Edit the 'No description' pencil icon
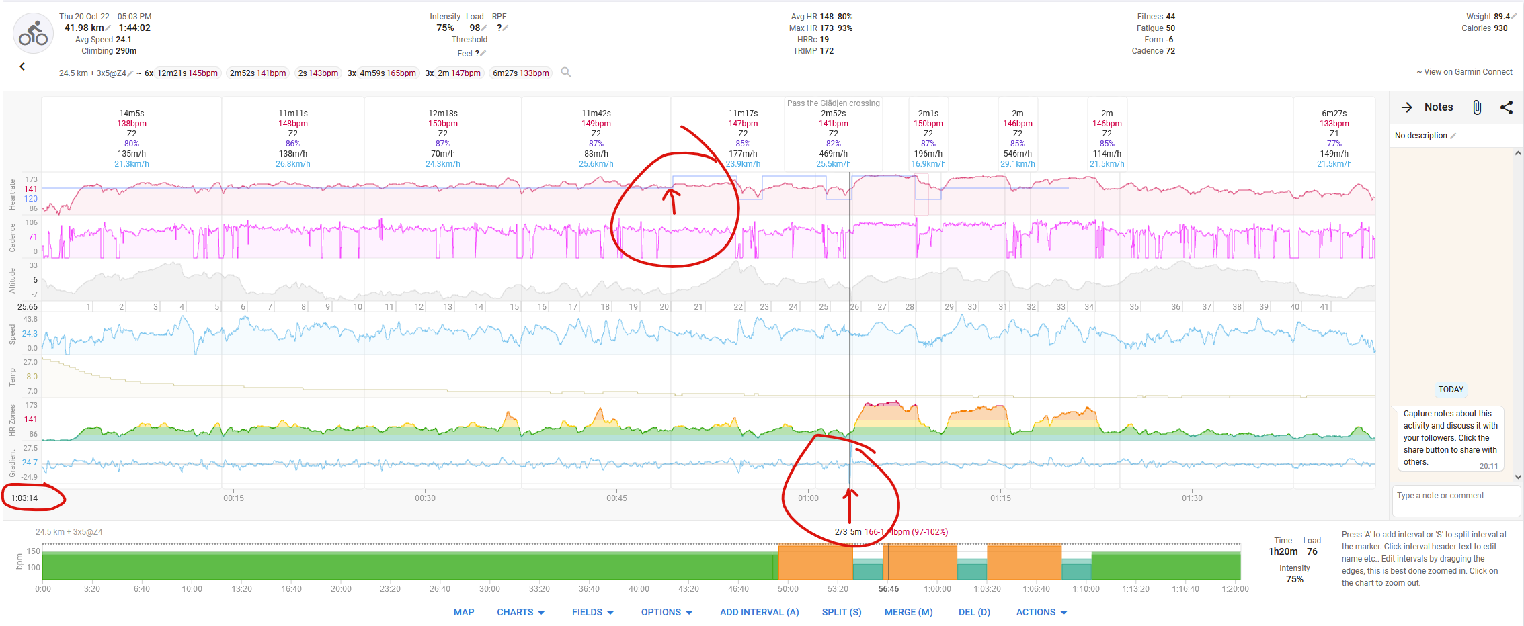1524x626 pixels. (x=1453, y=136)
